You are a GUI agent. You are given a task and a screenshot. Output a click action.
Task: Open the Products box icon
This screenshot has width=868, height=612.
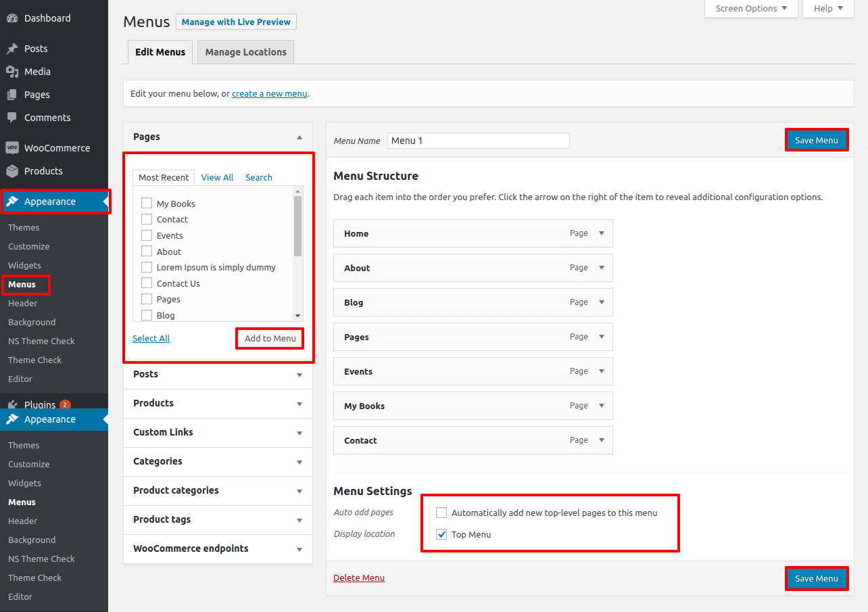[12, 171]
